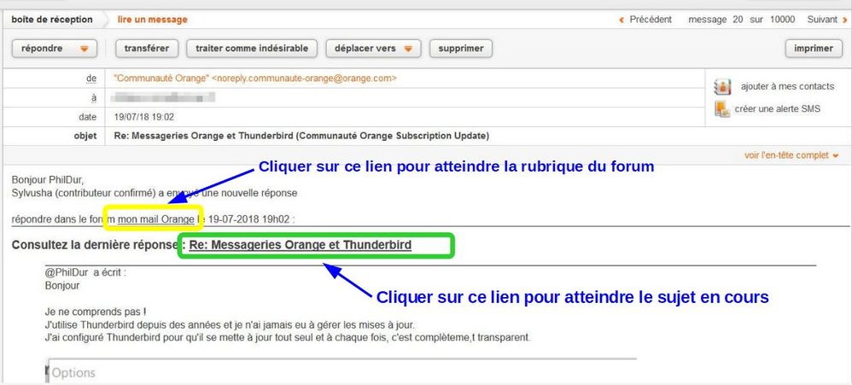
Task: Select the lire un message tab
Action: click(153, 20)
